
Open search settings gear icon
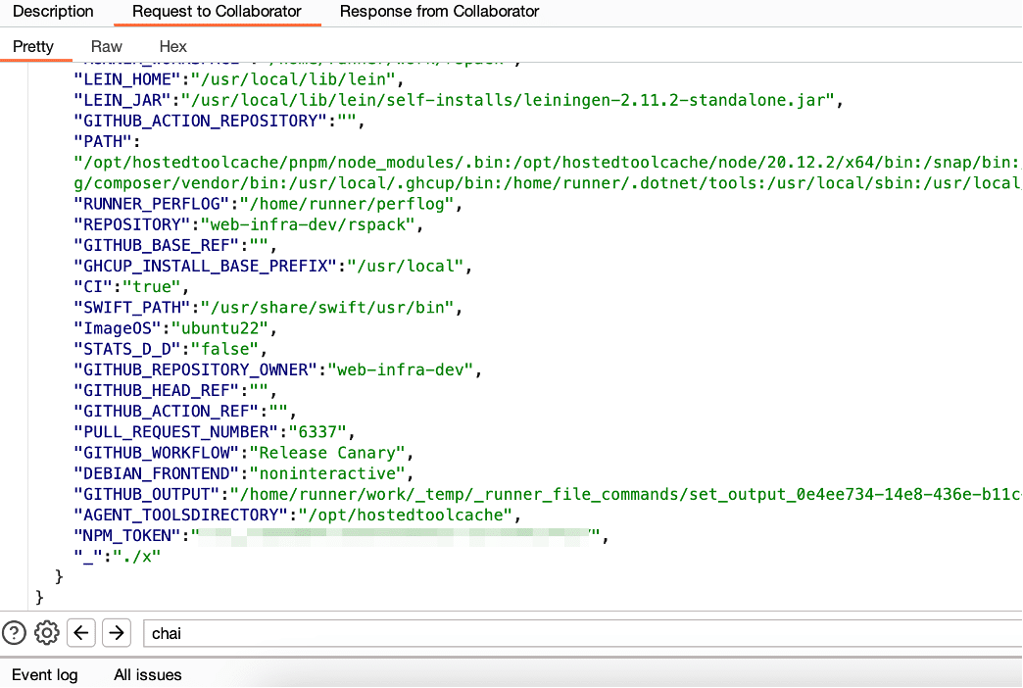[x=47, y=632]
